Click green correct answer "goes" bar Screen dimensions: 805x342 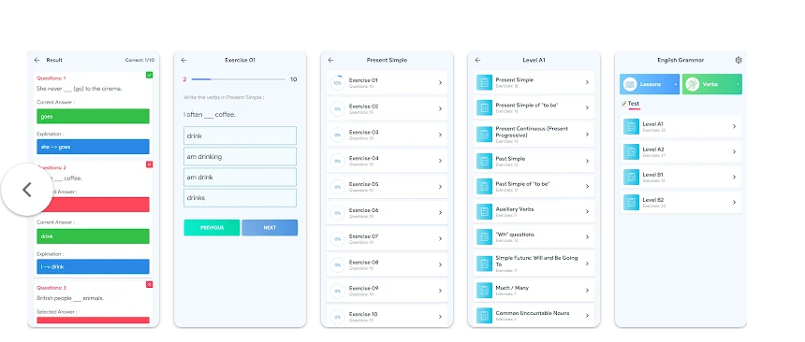click(x=93, y=117)
